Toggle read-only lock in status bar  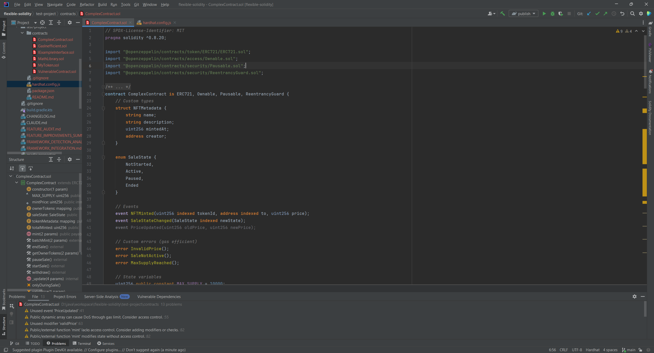click(x=640, y=350)
